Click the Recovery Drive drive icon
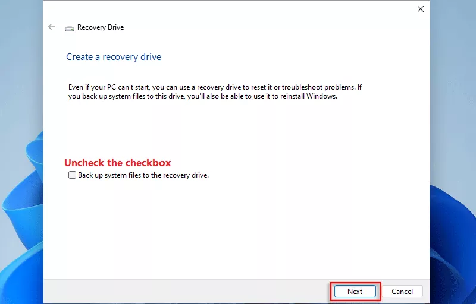Image resolution: width=476 pixels, height=304 pixels. [x=70, y=28]
